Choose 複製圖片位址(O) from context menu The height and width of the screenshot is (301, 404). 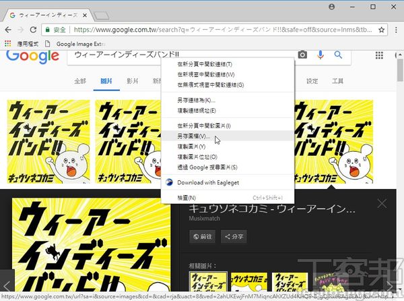(228, 157)
